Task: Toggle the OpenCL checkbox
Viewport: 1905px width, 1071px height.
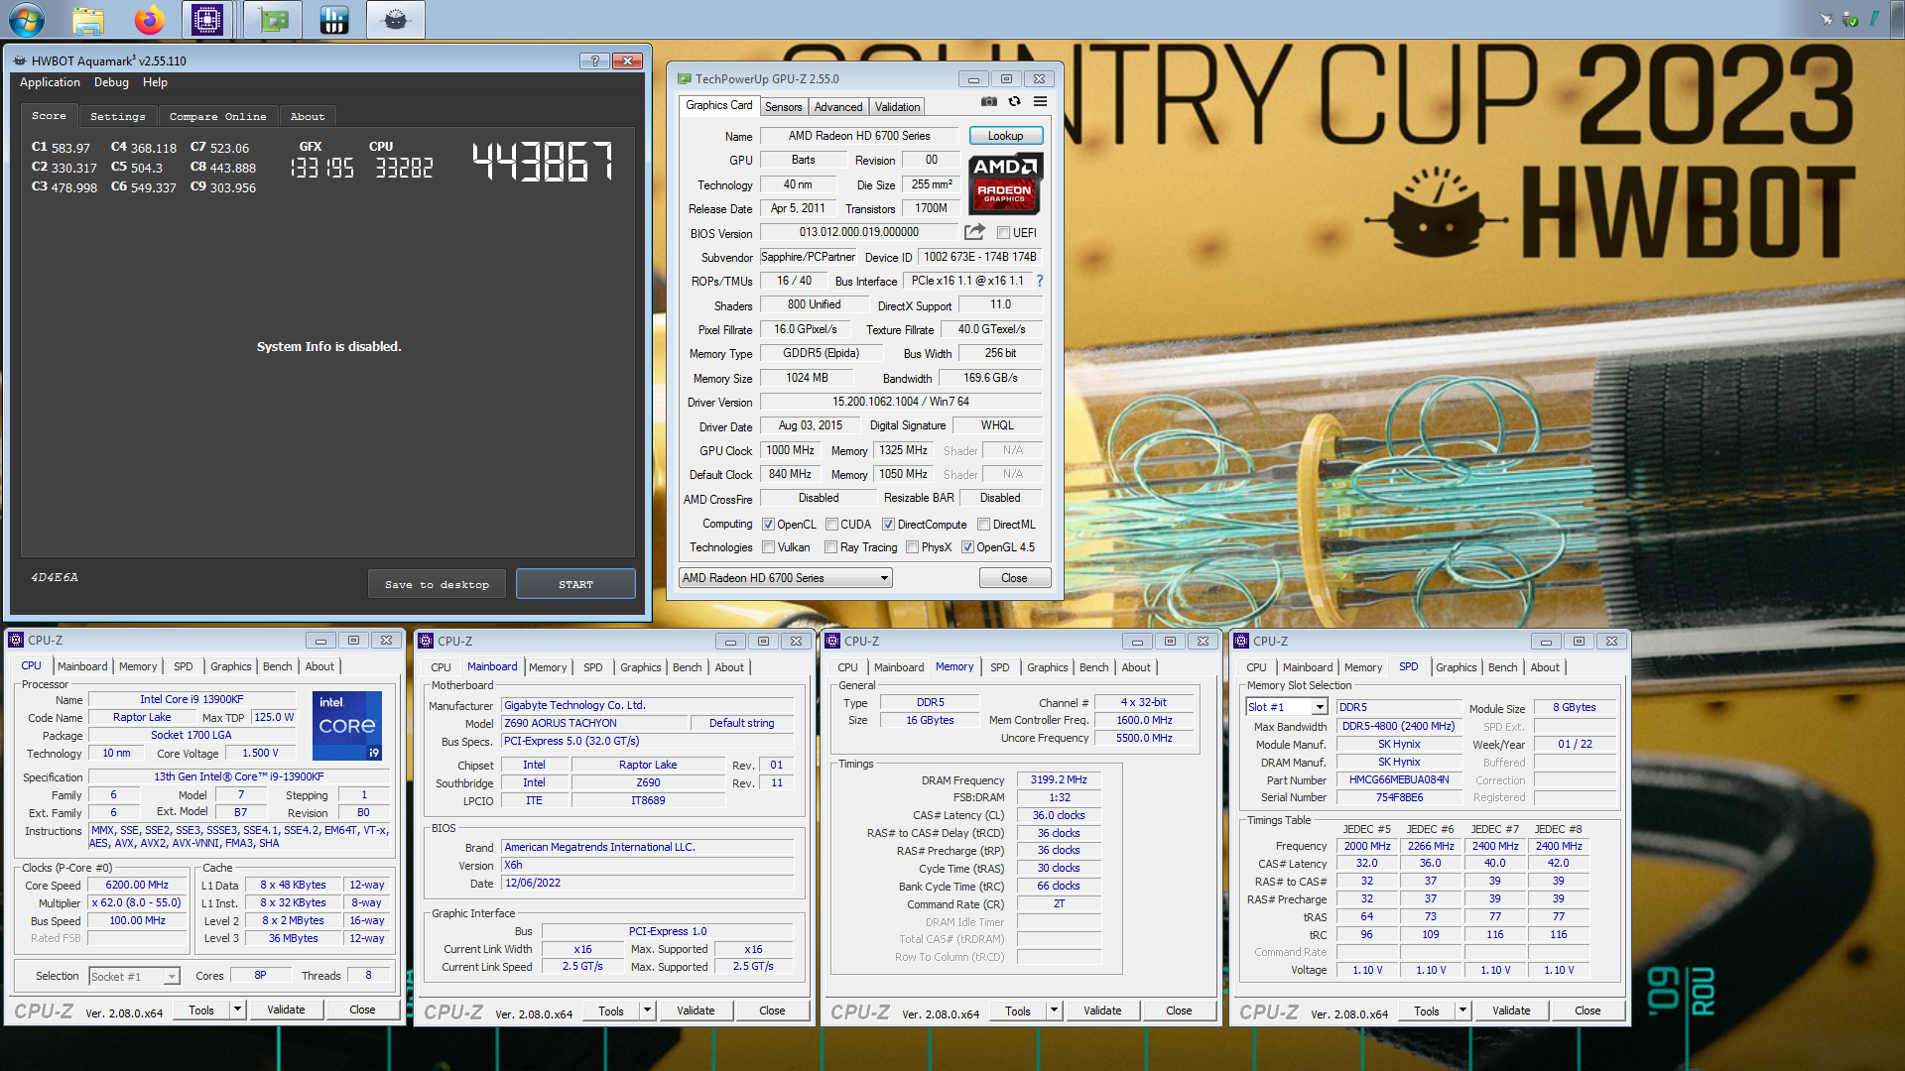Action: click(768, 525)
